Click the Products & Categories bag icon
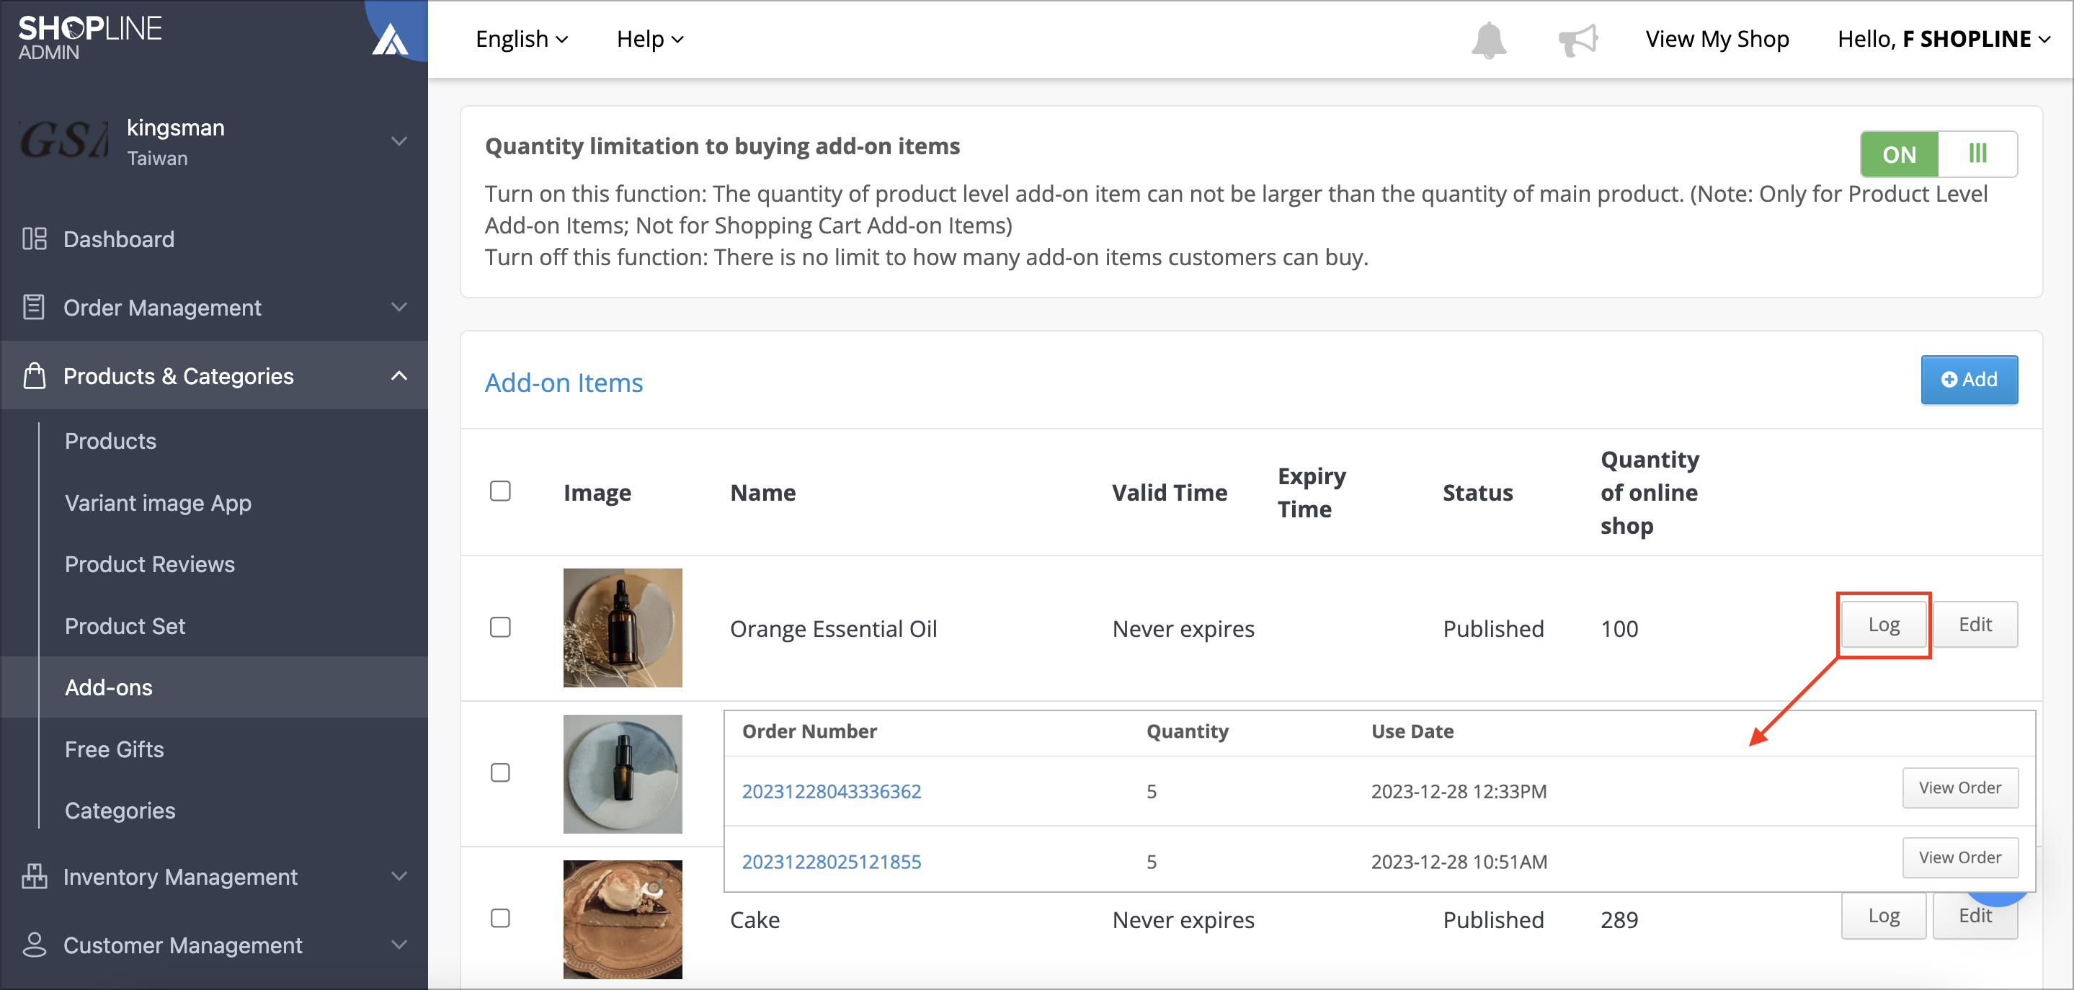The height and width of the screenshot is (990, 2074). 34,376
